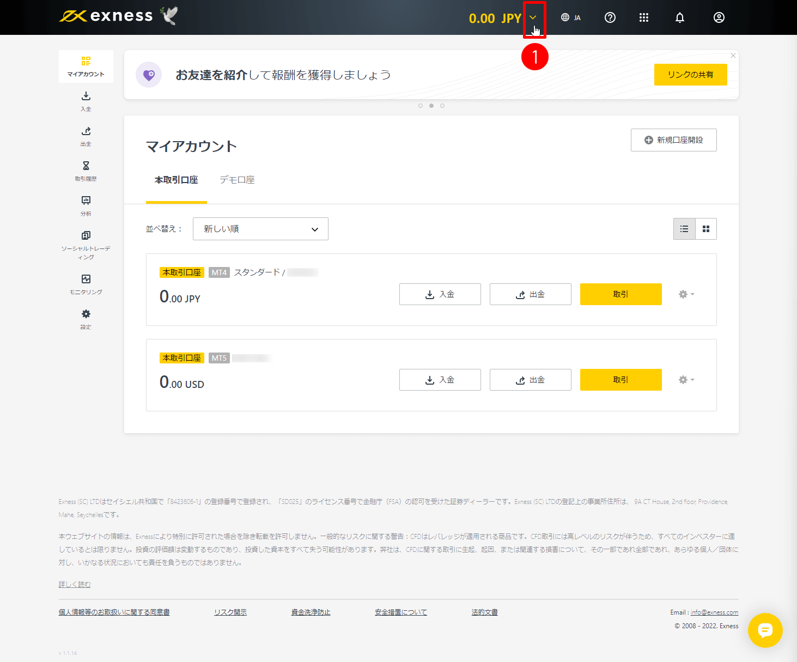Switch to the デモ口座 tab

coord(237,180)
